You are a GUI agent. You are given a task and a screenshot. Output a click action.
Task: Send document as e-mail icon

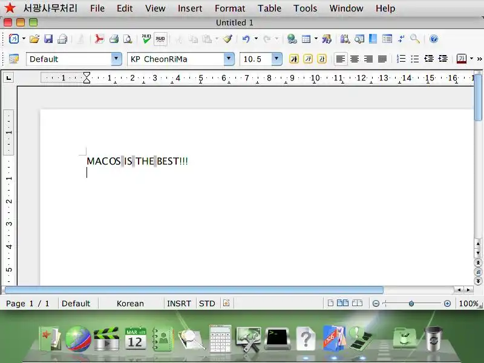pyautogui.click(x=63, y=39)
